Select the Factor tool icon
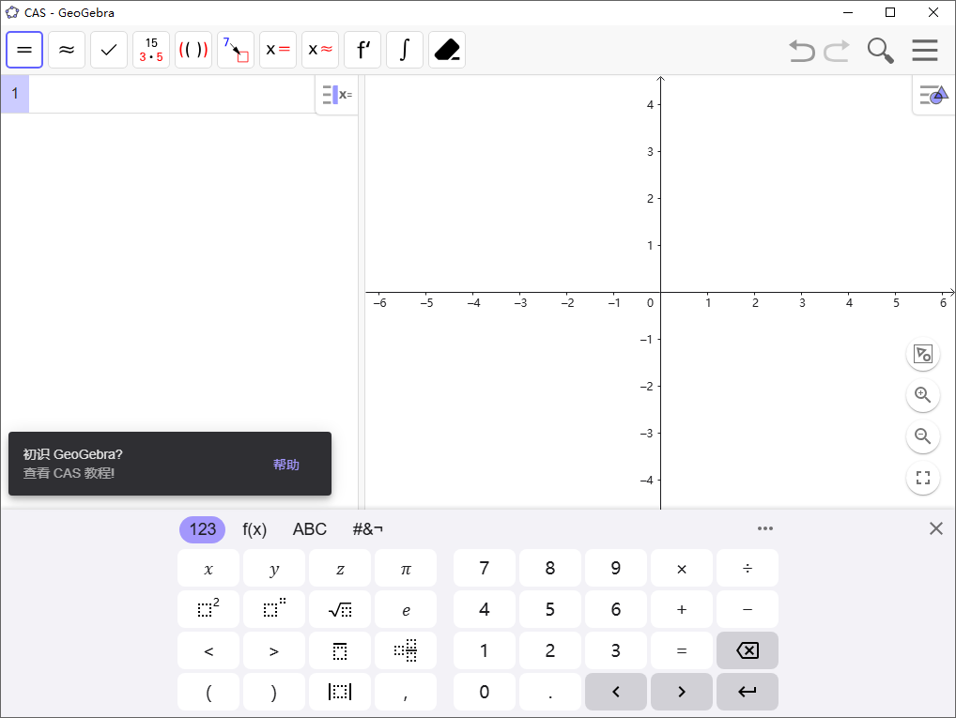This screenshot has height=718, width=956. click(151, 50)
